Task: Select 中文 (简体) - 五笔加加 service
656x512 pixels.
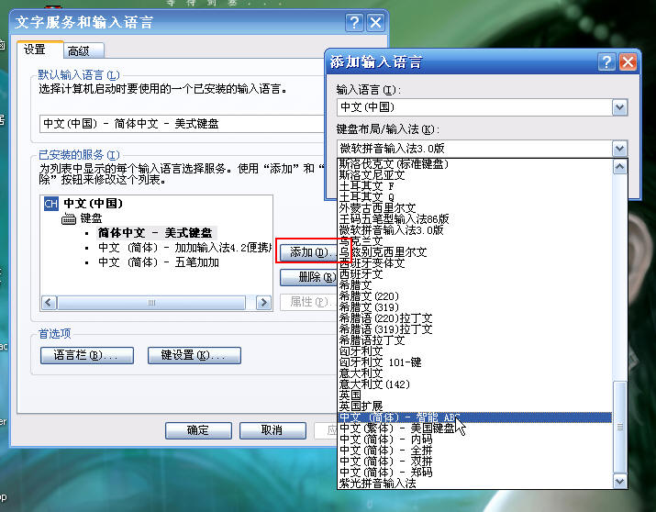Action: pos(159,262)
